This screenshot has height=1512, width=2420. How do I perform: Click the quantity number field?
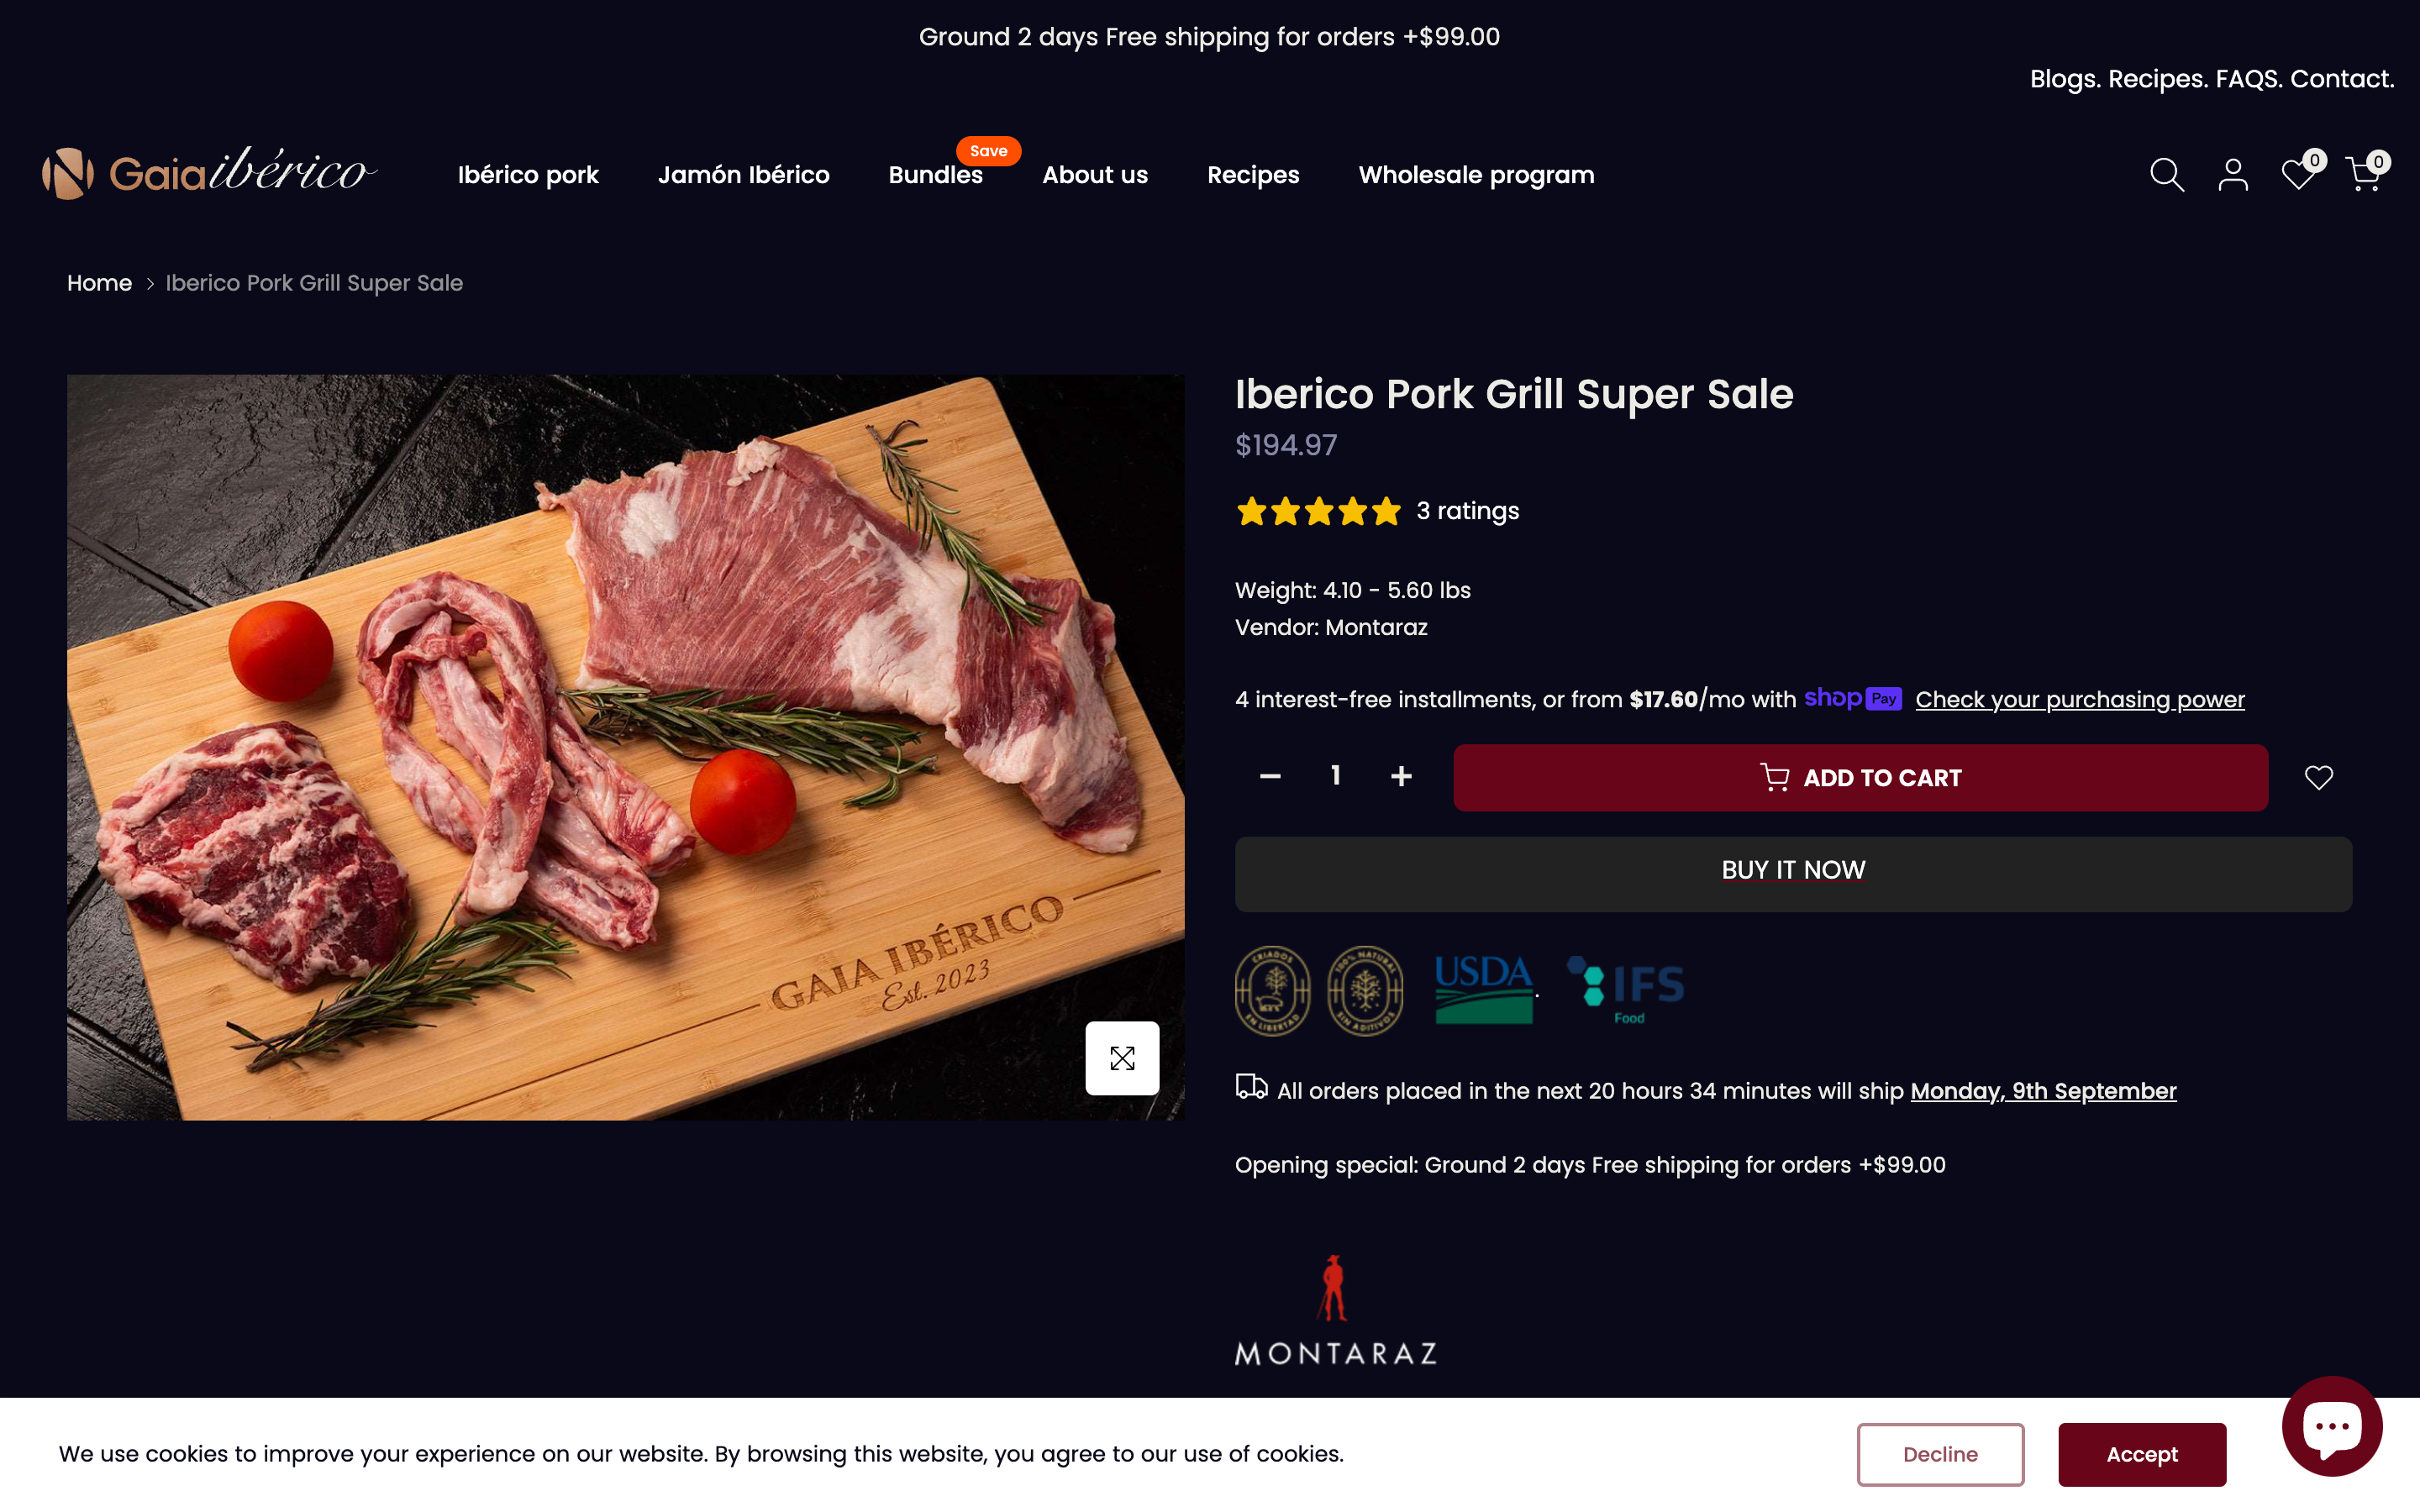pos(1335,776)
